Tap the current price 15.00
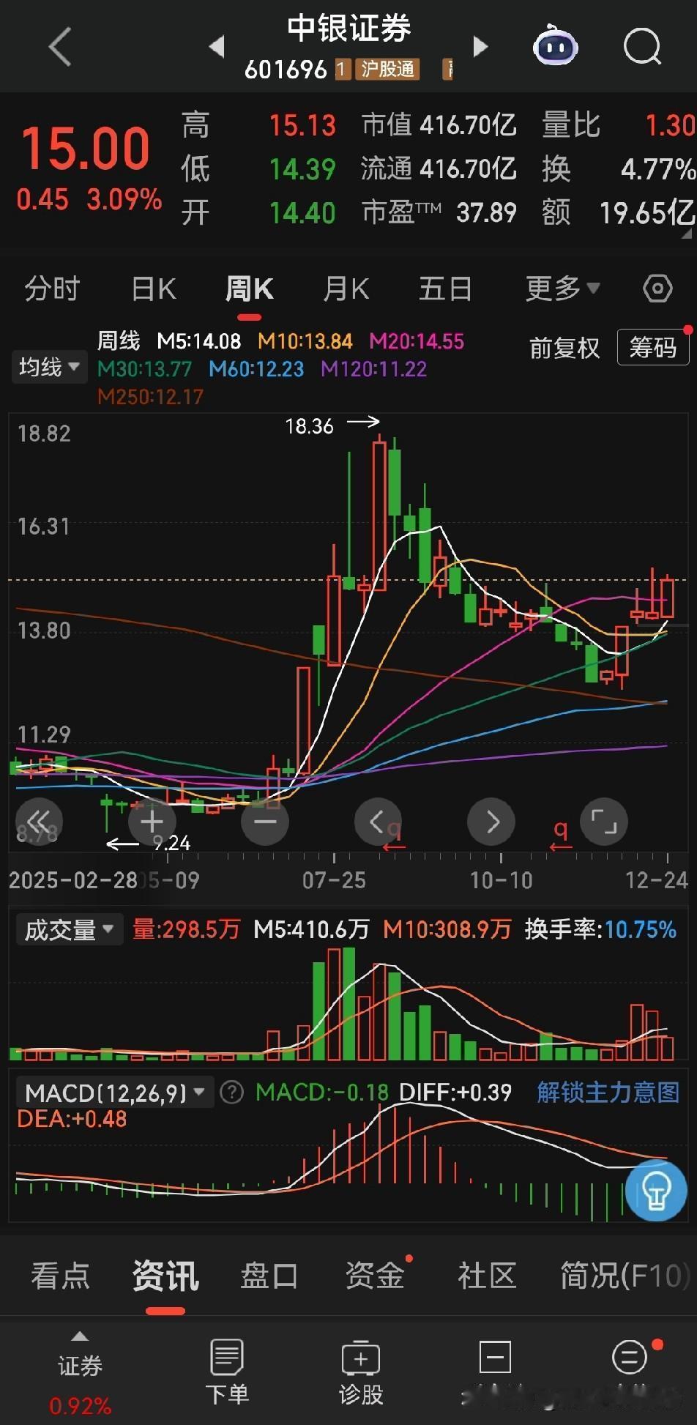The image size is (697, 1425). pyautogui.click(x=86, y=148)
